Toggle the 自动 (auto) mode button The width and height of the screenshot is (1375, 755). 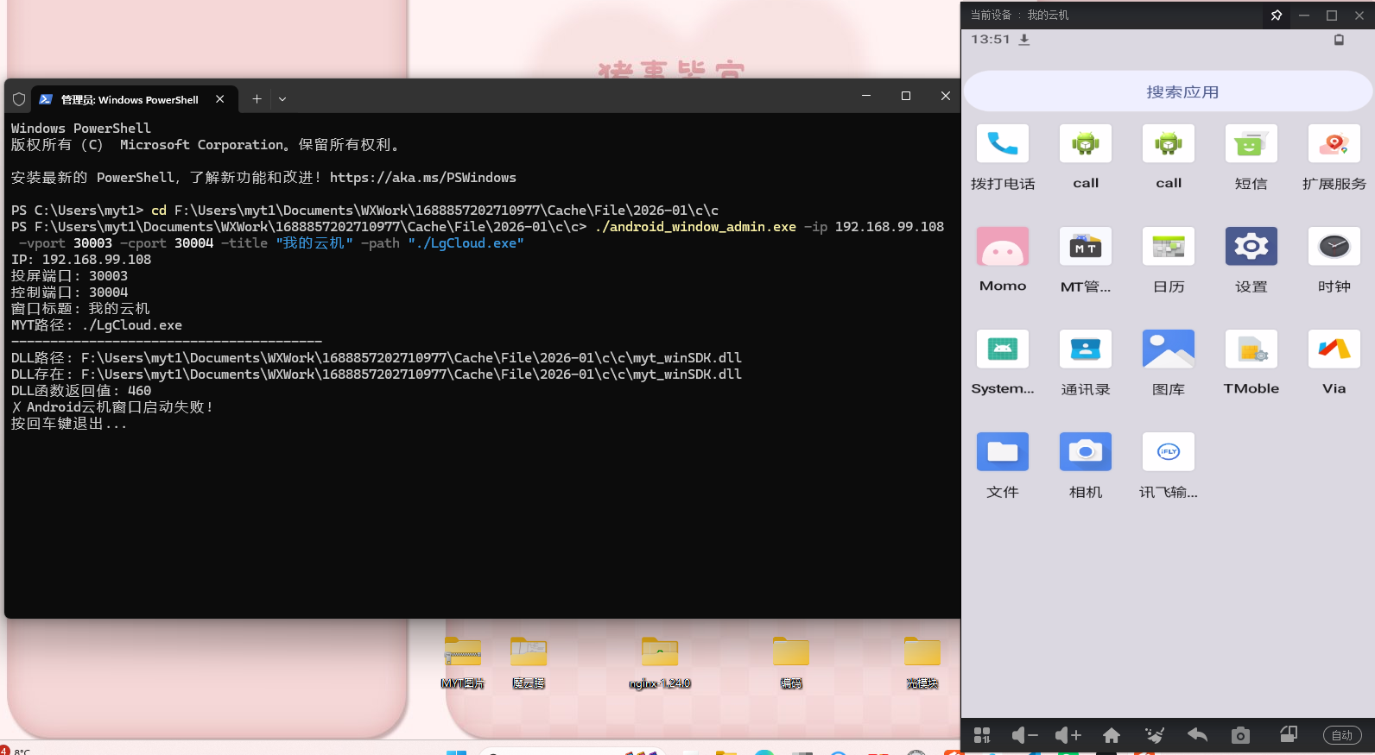click(1341, 735)
